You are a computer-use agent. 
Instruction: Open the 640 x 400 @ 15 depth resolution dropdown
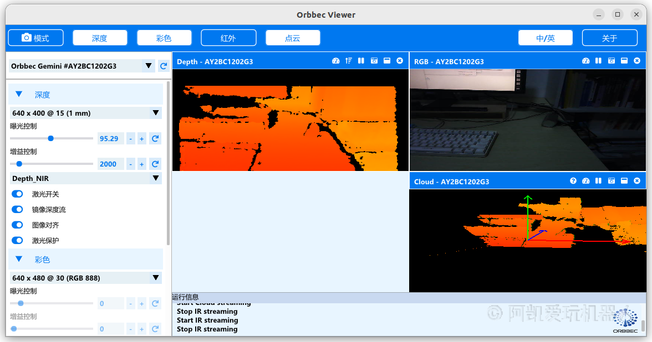[85, 113]
